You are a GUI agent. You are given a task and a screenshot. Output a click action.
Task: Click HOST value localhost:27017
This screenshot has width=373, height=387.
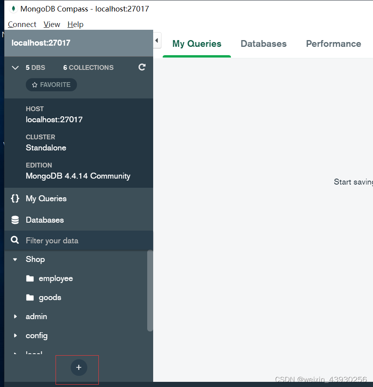54,120
